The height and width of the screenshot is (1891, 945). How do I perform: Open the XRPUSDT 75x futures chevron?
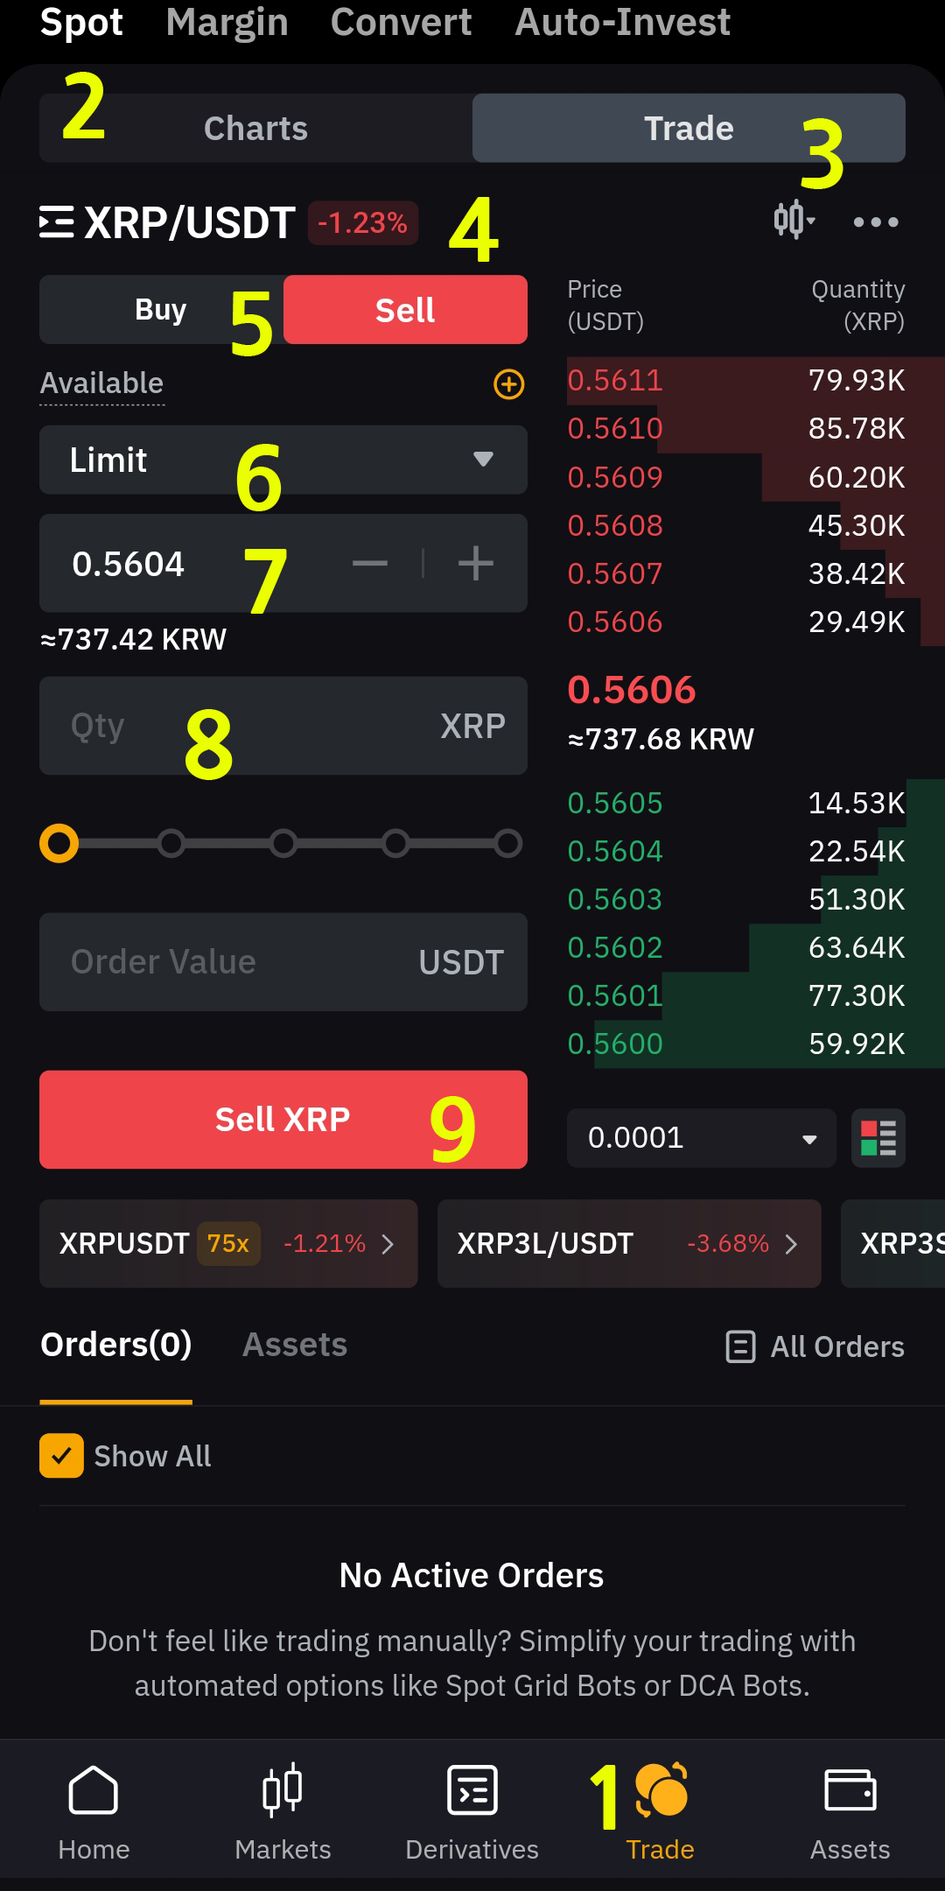[388, 1244]
